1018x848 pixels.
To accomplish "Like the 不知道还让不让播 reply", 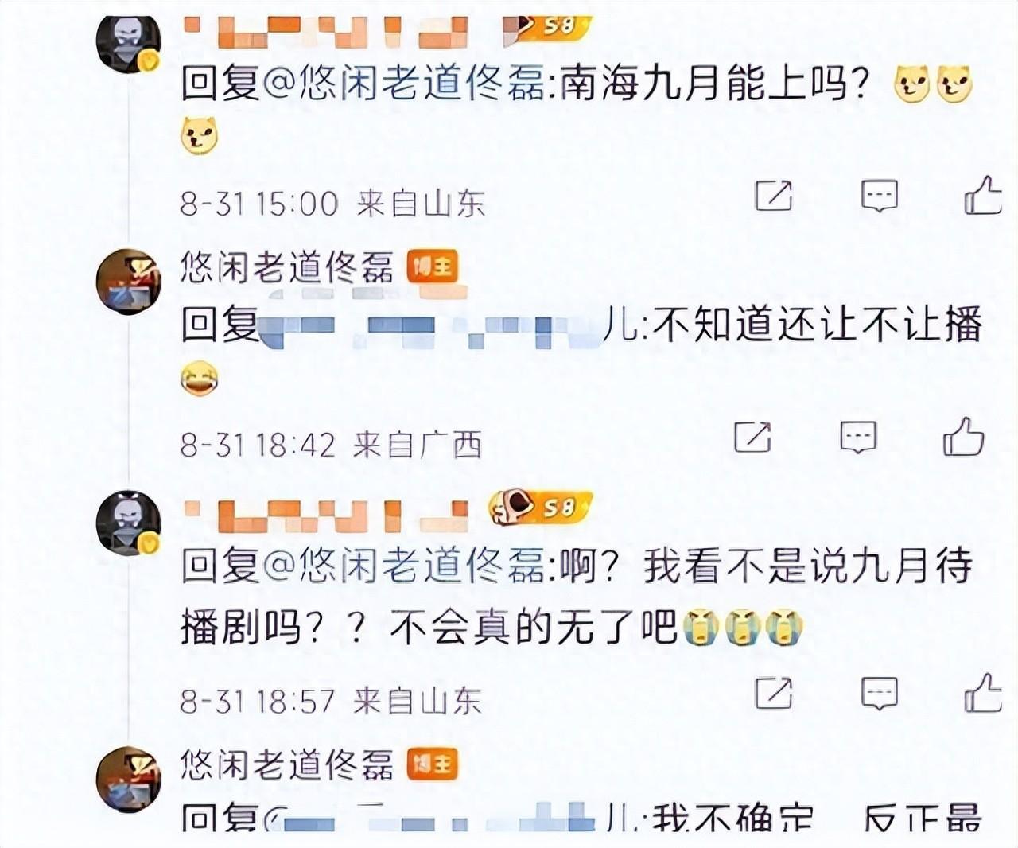I will [x=963, y=437].
